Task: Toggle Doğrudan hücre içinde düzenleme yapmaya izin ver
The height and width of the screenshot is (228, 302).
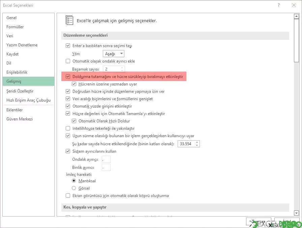Action: (68, 91)
